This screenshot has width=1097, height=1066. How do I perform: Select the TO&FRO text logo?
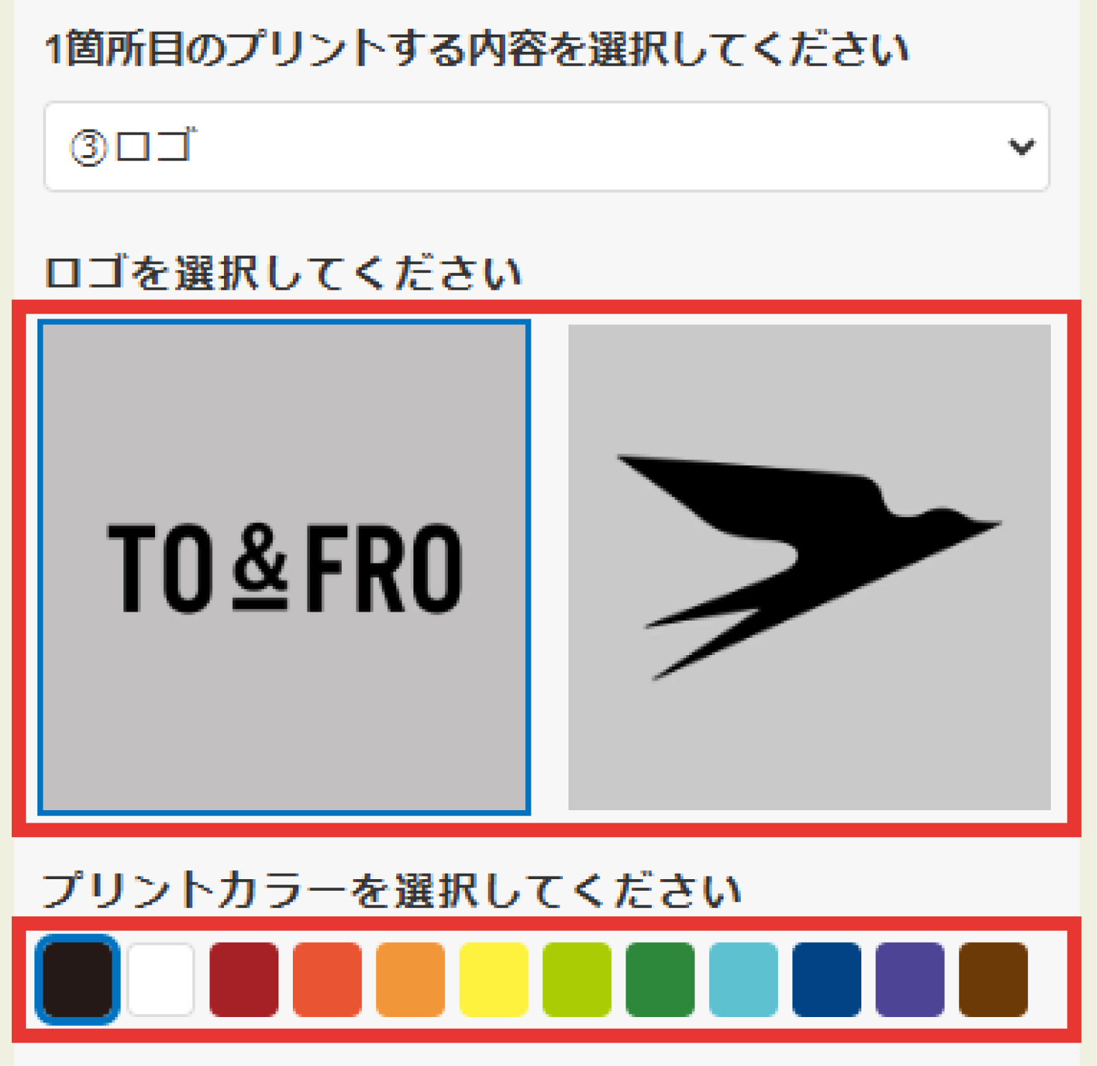(x=284, y=567)
